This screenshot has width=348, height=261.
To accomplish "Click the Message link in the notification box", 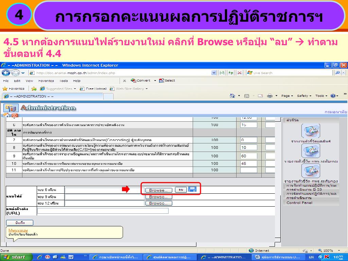I will point(18,230).
